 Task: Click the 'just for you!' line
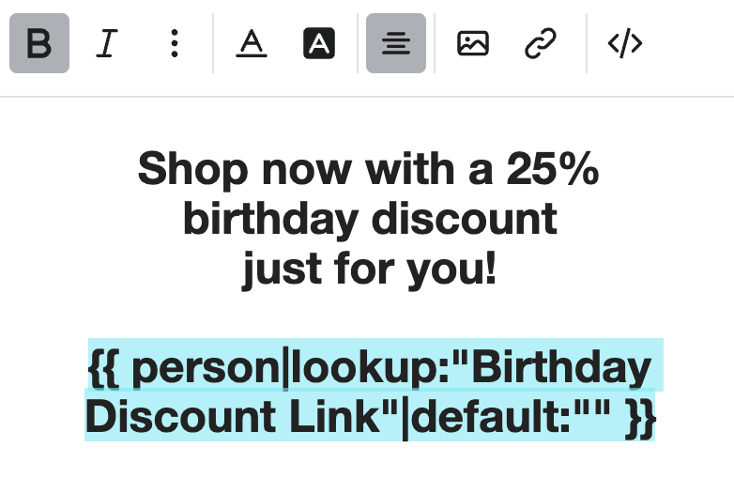click(x=369, y=269)
